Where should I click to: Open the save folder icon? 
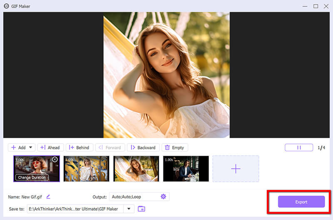click(x=142, y=209)
